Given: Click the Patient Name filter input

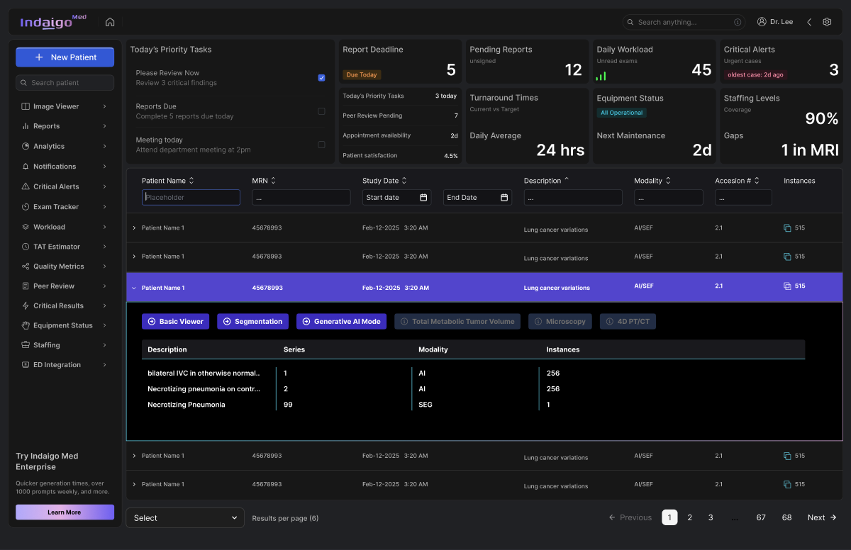Looking at the screenshot, I should (191, 198).
